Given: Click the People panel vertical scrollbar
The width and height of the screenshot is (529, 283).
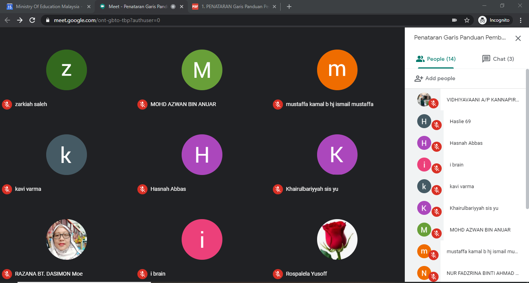Looking at the screenshot, I should click(x=527, y=139).
